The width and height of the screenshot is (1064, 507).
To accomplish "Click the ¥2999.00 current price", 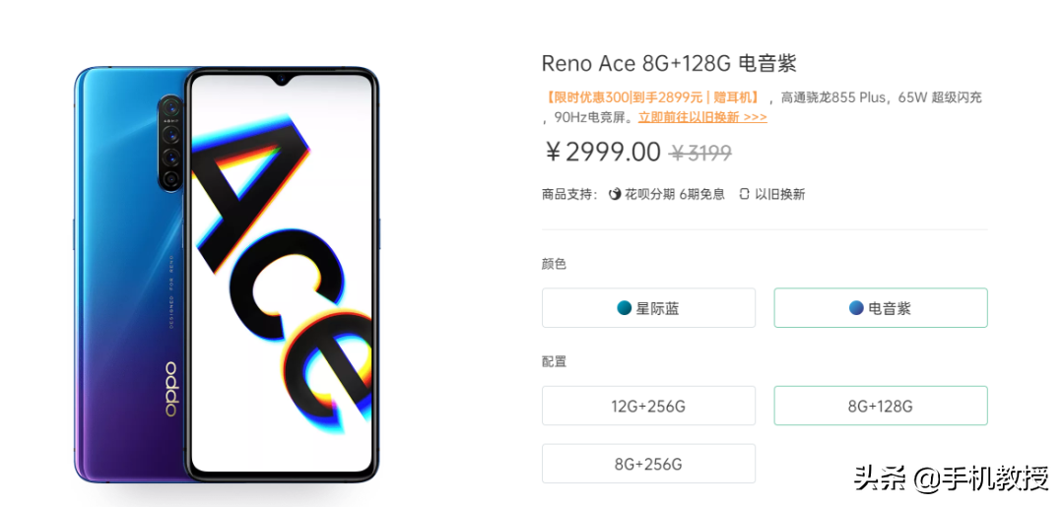I will pyautogui.click(x=603, y=152).
